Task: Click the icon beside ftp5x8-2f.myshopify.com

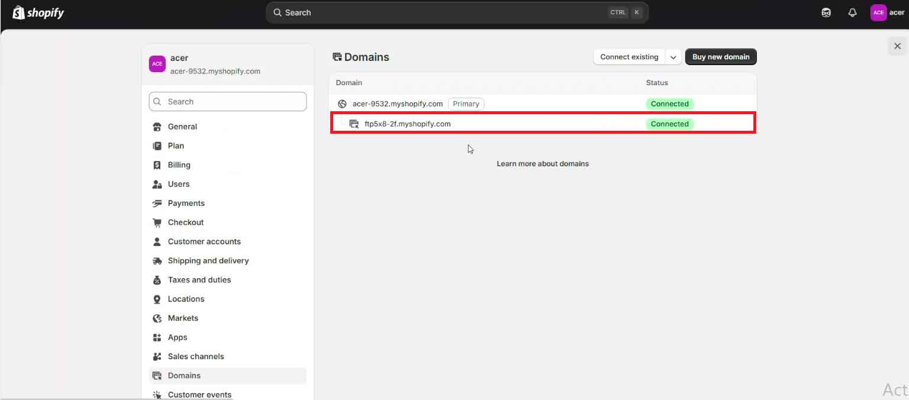Action: (x=354, y=124)
